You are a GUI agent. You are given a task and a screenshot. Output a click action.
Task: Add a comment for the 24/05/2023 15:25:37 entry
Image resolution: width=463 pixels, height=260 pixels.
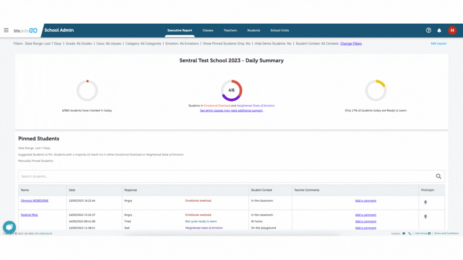click(x=366, y=215)
